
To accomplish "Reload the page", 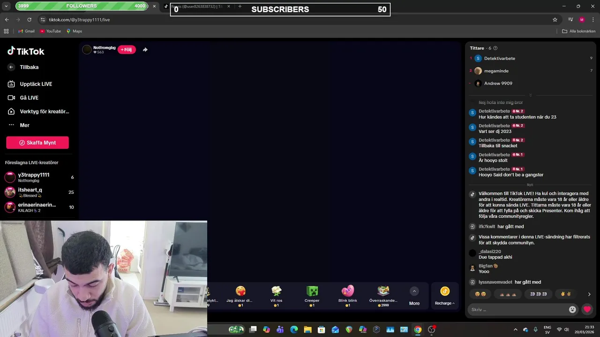I will click(x=29, y=20).
